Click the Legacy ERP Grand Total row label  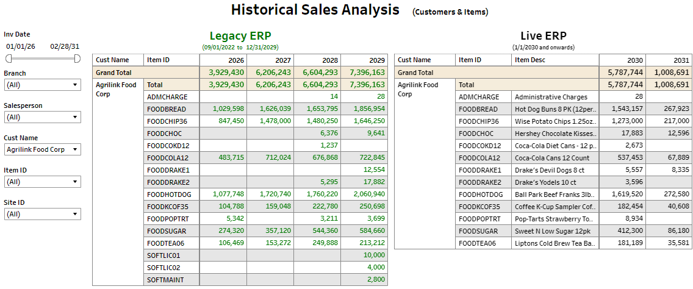(x=115, y=73)
